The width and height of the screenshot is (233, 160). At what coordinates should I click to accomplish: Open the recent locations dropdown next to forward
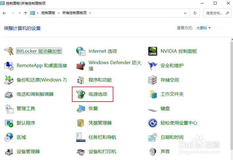tap(20, 13)
